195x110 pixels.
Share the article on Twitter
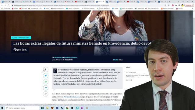(46, 75)
